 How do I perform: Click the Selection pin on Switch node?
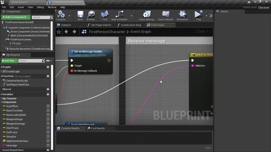(x=193, y=66)
